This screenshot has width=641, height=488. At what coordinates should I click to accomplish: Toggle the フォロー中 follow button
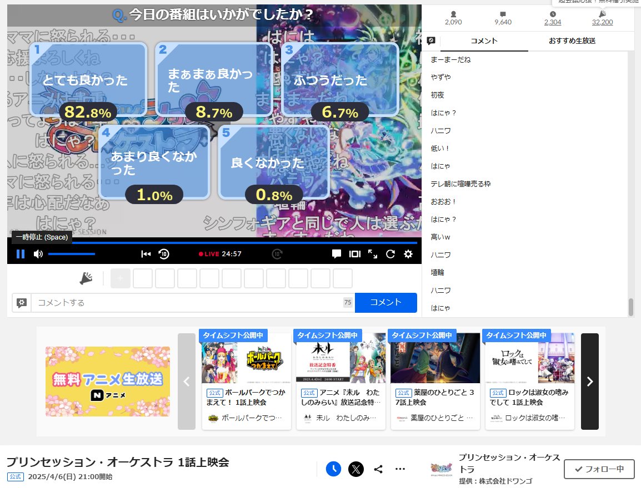point(599,469)
